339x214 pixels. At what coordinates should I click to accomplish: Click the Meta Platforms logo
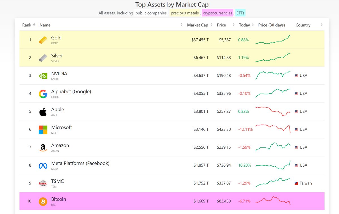pyautogui.click(x=43, y=165)
